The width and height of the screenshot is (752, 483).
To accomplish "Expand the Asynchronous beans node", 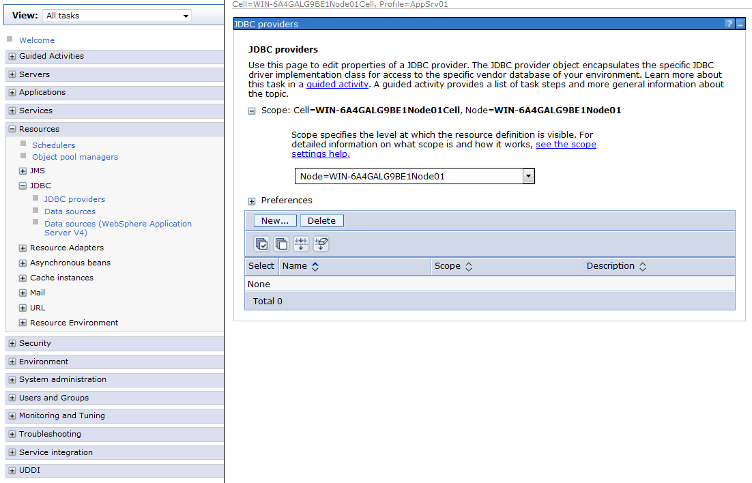I will coord(23,263).
